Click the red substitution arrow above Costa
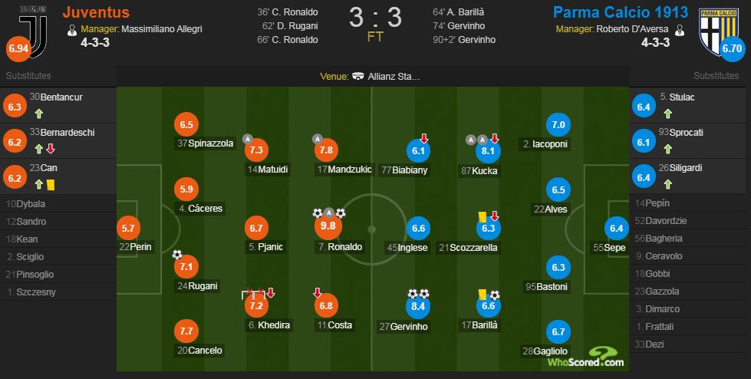Screen dimensions: 751x379 (317, 292)
